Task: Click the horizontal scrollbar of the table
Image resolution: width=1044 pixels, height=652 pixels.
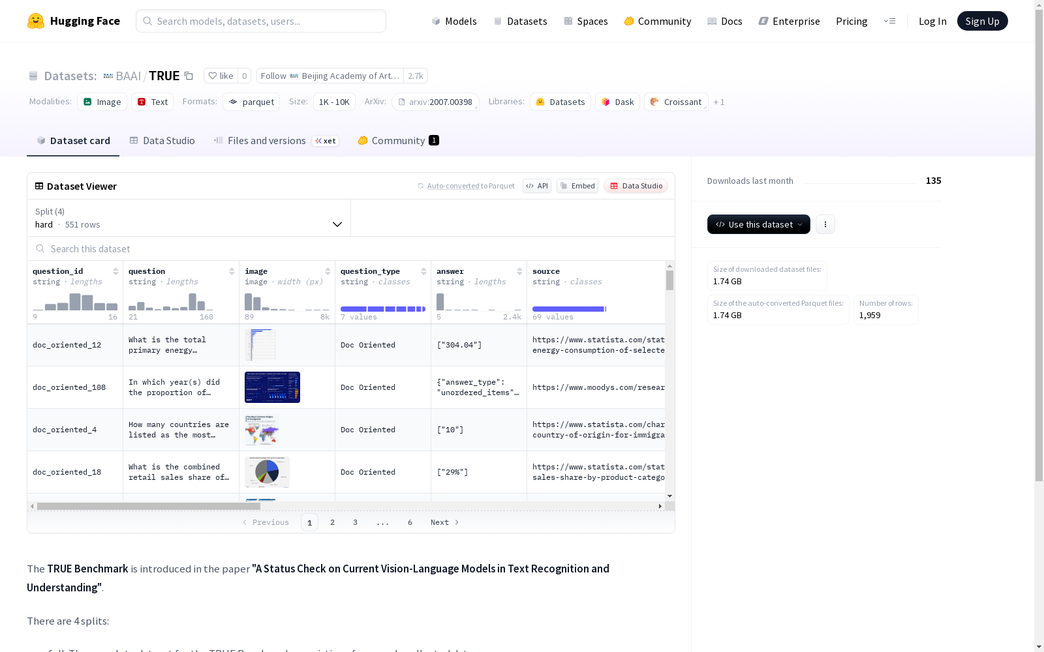Action: tap(149, 506)
